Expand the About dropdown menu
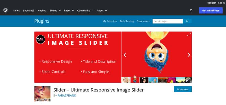The image size is (226, 105). [x=102, y=10]
